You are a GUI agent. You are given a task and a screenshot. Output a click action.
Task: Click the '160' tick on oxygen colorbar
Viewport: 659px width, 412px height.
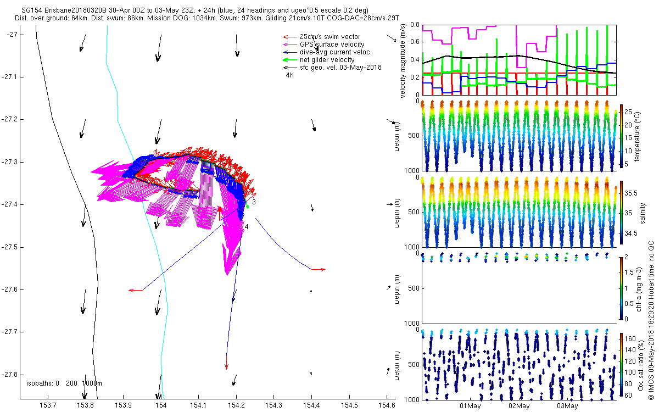coord(632,338)
